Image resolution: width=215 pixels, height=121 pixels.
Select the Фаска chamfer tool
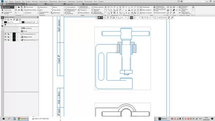[x=54, y=7]
